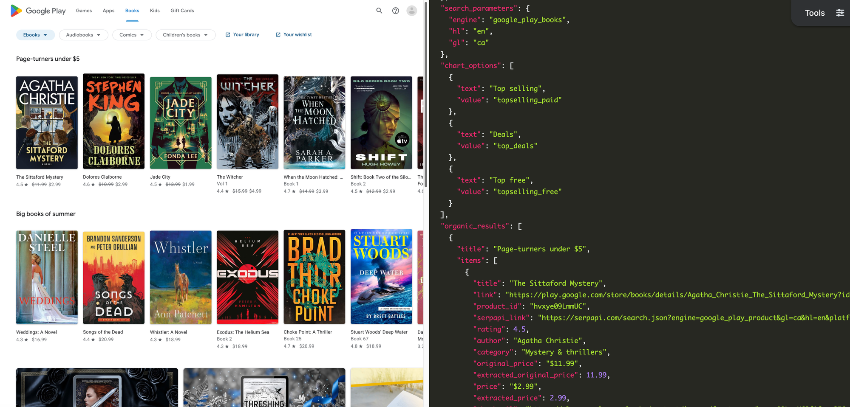This screenshot has height=407, width=850.
Task: Click Stuart Woods' Deep Water title
Action: pos(379,332)
